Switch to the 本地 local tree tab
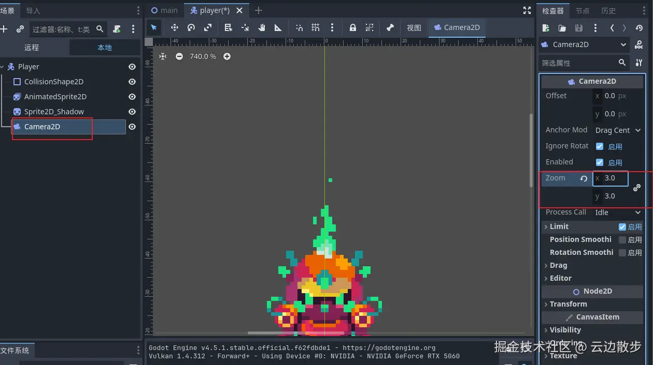 tap(105, 48)
